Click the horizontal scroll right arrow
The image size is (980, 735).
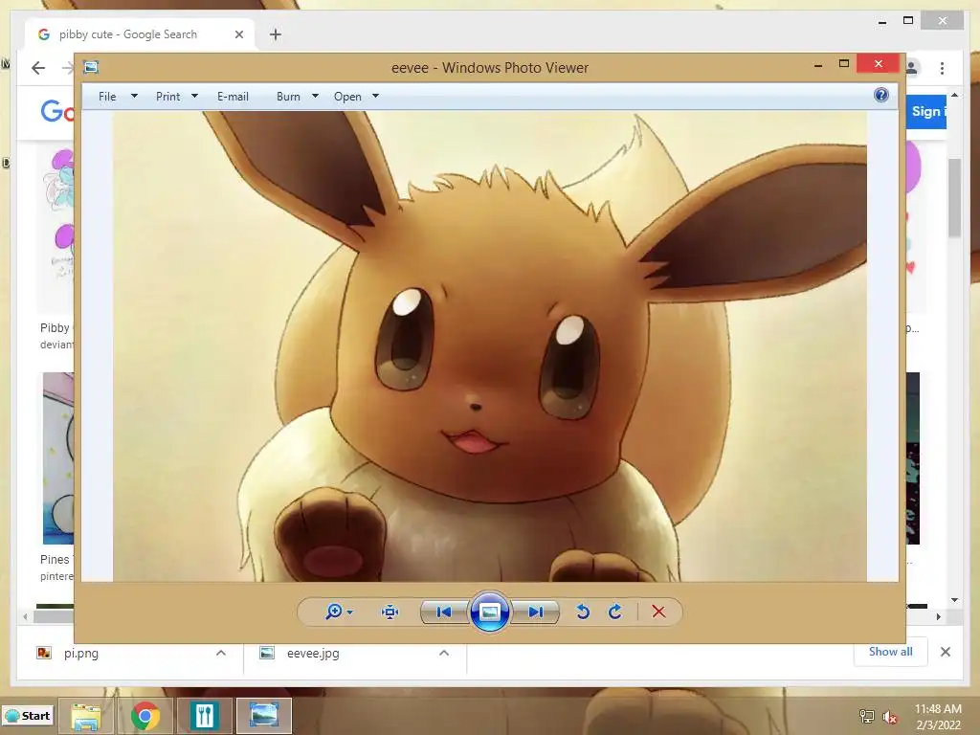pyautogui.click(x=938, y=616)
